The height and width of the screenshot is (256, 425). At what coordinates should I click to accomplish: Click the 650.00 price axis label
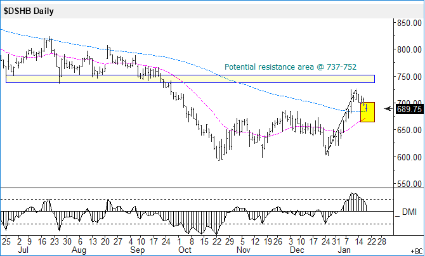(x=409, y=130)
